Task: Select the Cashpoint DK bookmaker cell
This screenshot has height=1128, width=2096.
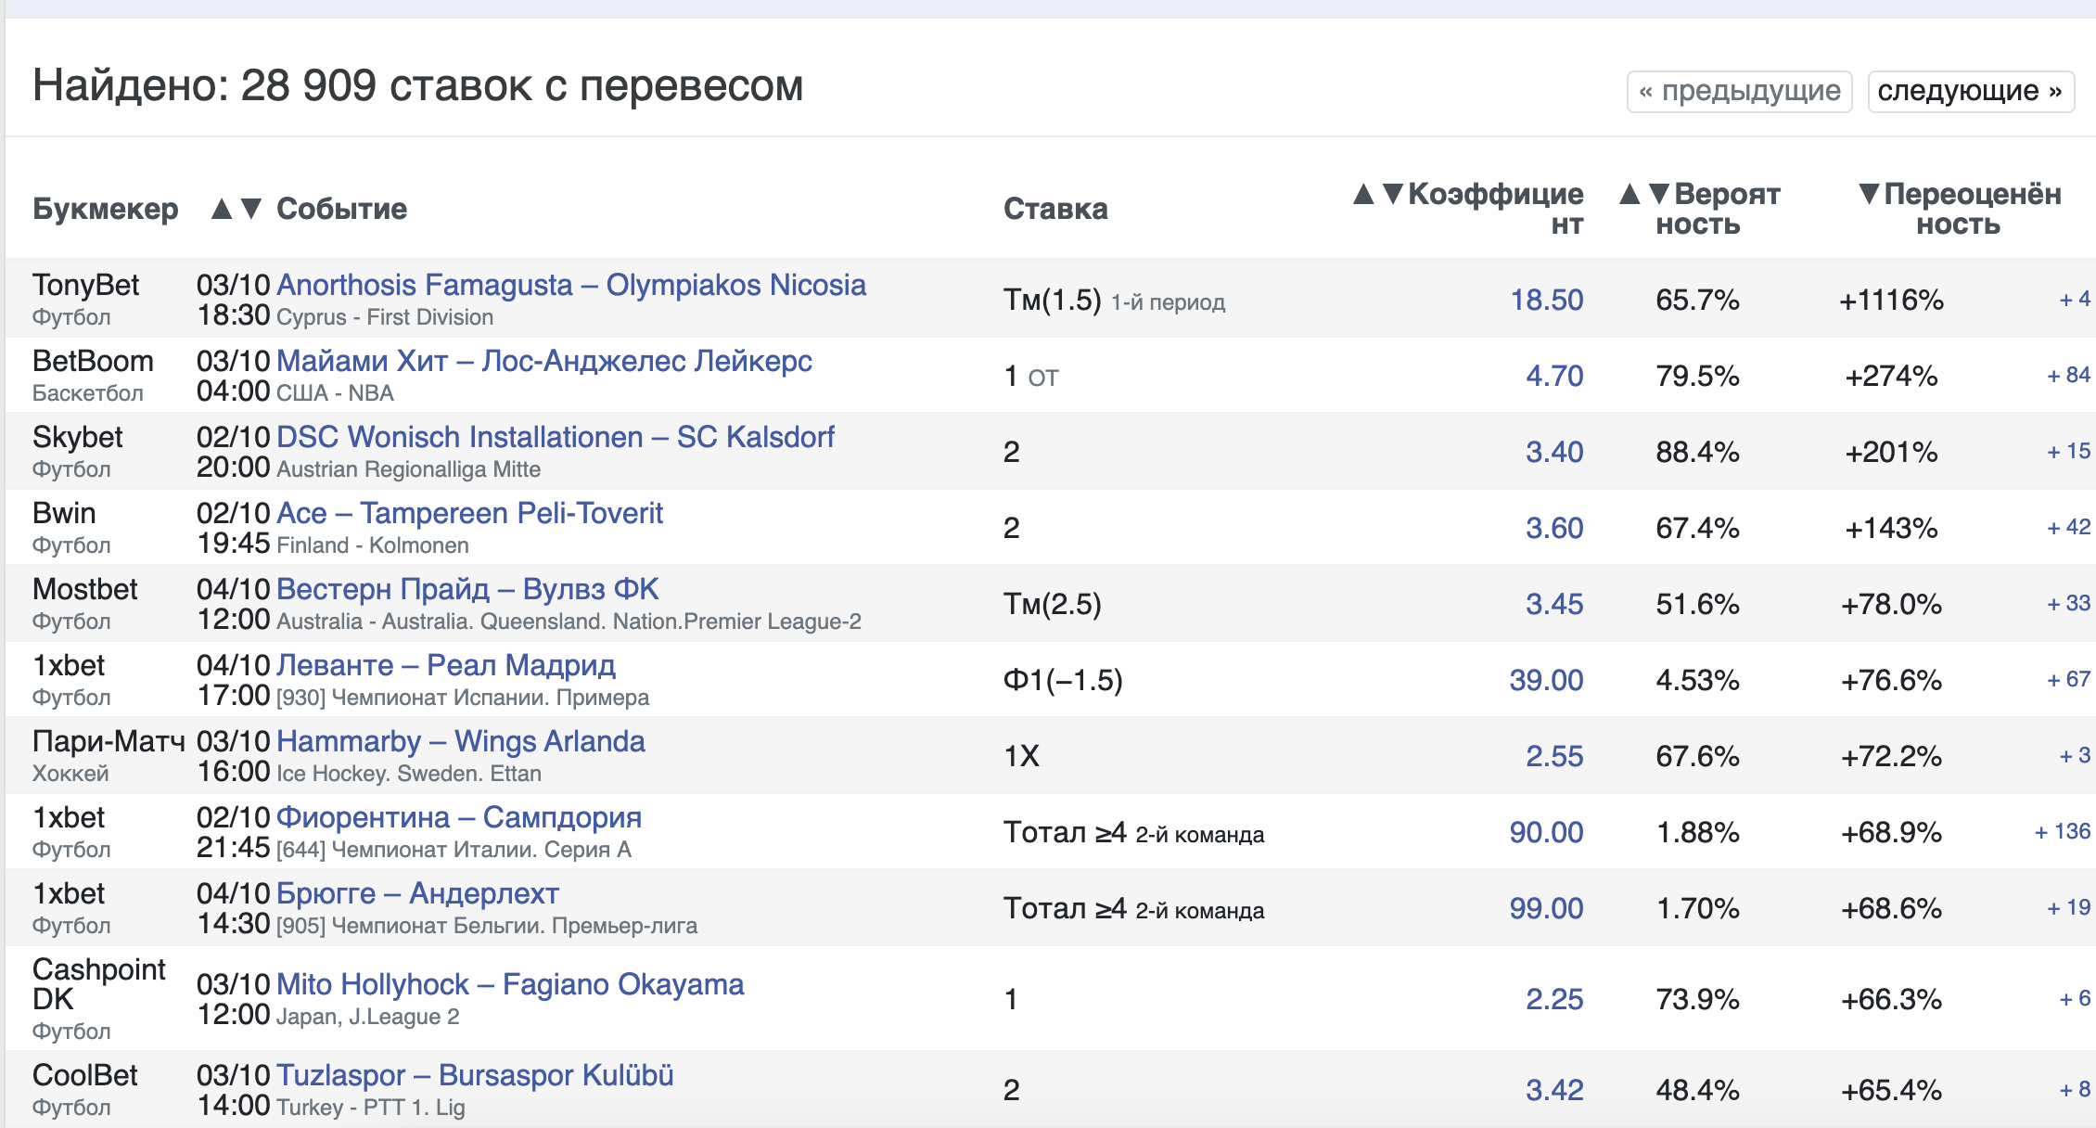Action: 98,999
